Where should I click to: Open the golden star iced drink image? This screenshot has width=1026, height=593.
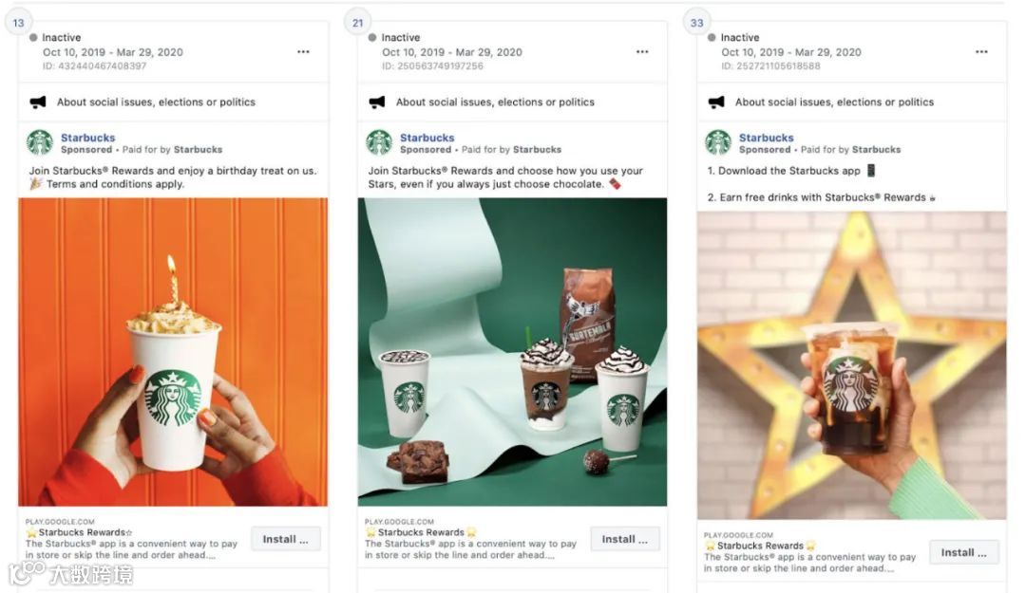click(x=852, y=365)
